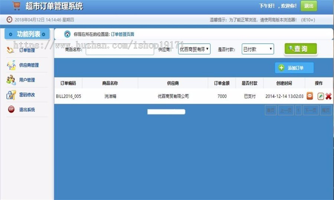Click the 已支付 payment status cell
Screen dimensions: 334x200
pos(250,96)
